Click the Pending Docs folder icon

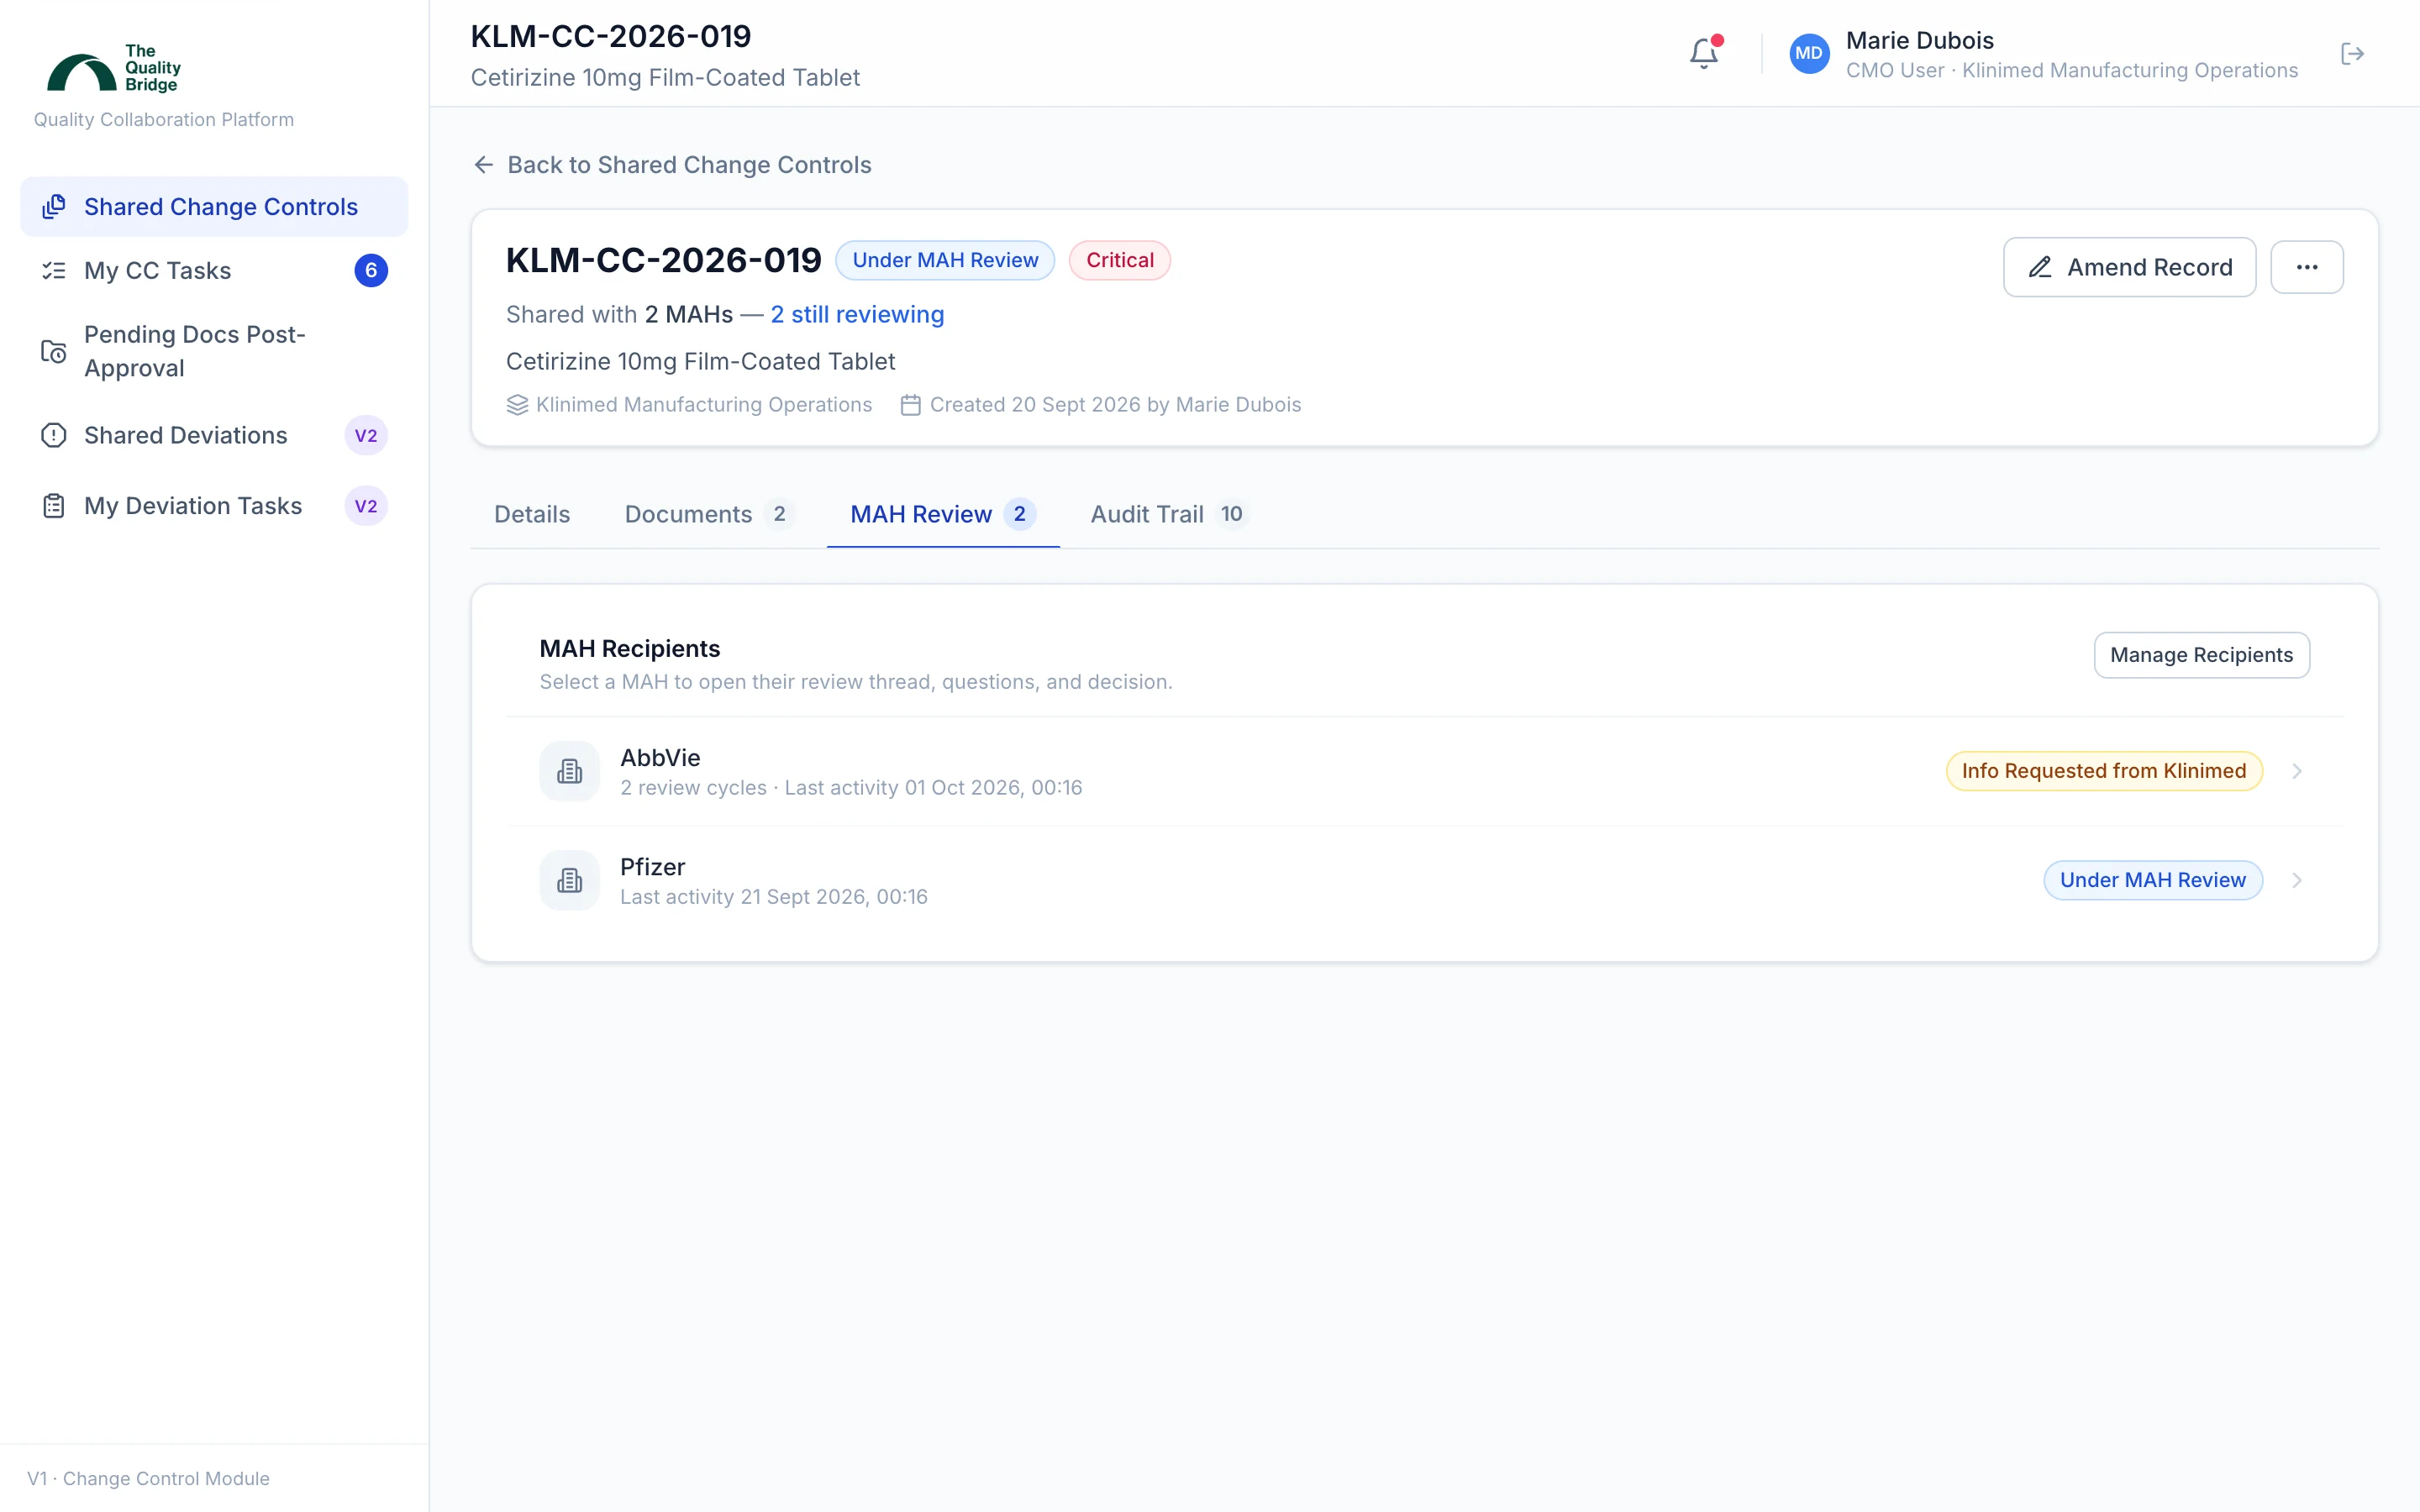tap(54, 351)
